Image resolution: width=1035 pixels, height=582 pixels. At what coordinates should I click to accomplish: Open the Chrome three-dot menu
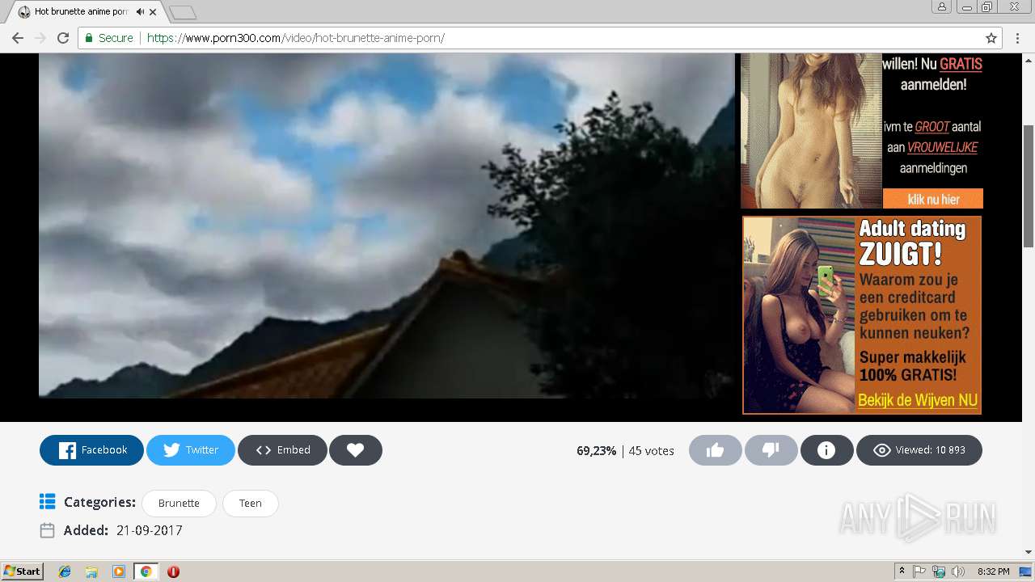click(x=1017, y=38)
